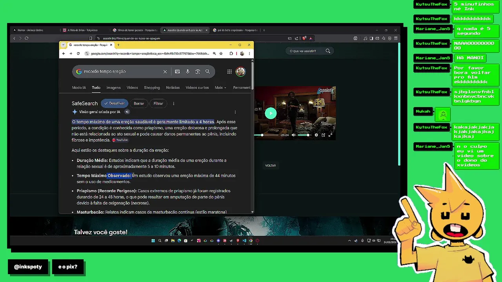Toggle fullscreen on the video player
The width and height of the screenshot is (502, 282).
coord(330,135)
